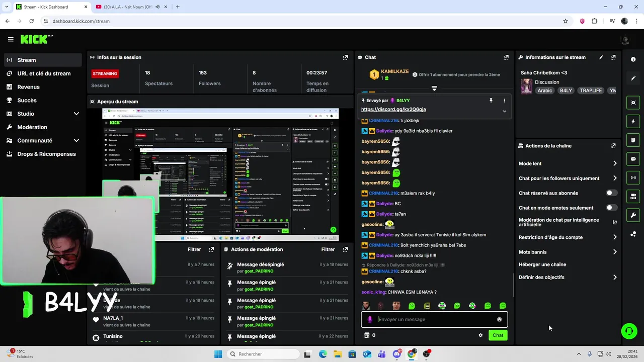
Task: Open the Windows Start menu
Action: pyautogui.click(x=218, y=354)
